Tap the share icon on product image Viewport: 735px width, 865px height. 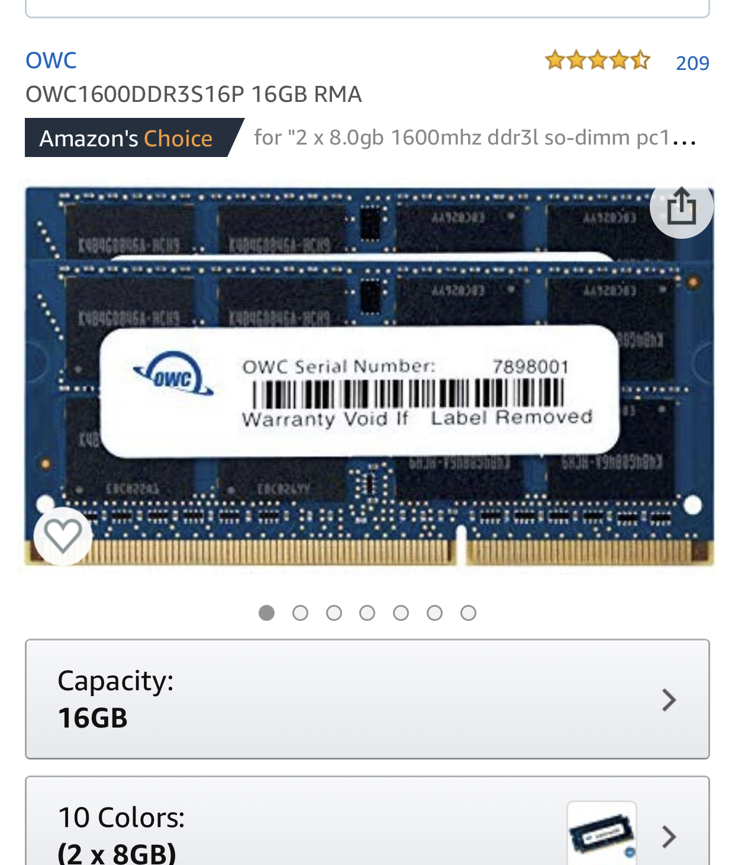(681, 207)
